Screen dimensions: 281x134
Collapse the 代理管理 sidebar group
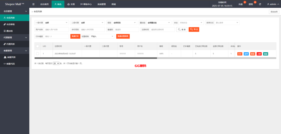click(x=15, y=37)
